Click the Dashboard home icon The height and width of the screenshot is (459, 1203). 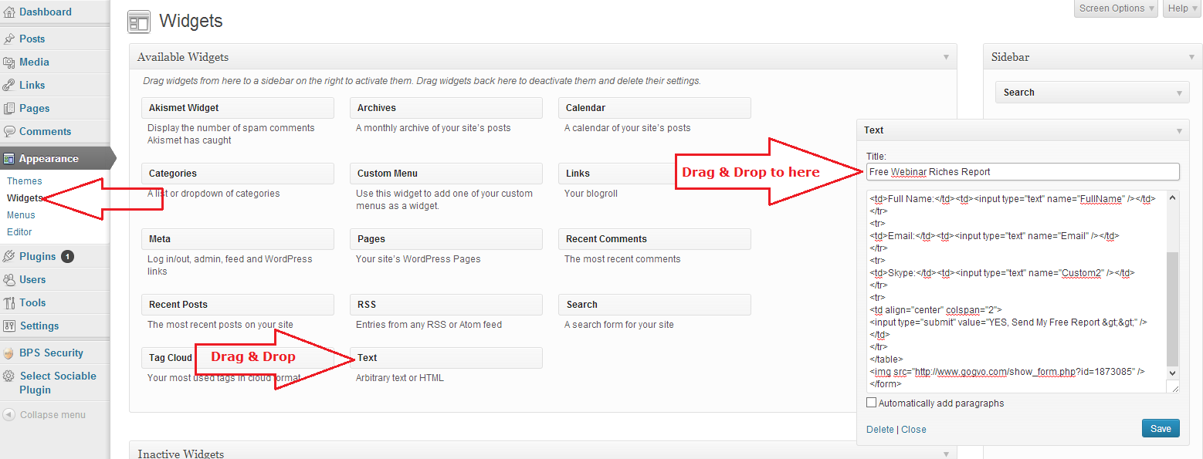point(9,12)
